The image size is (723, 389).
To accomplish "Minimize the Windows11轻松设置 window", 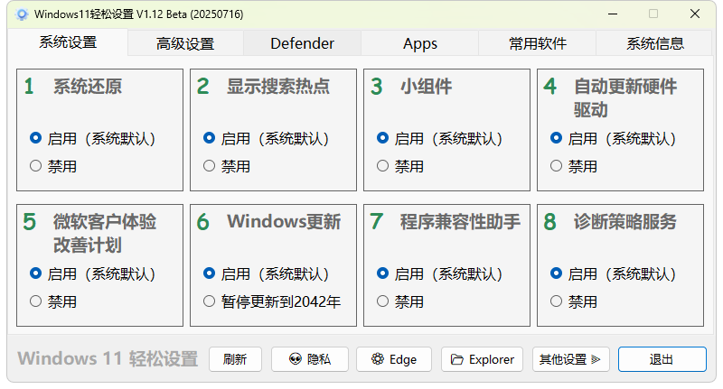I will (x=613, y=14).
